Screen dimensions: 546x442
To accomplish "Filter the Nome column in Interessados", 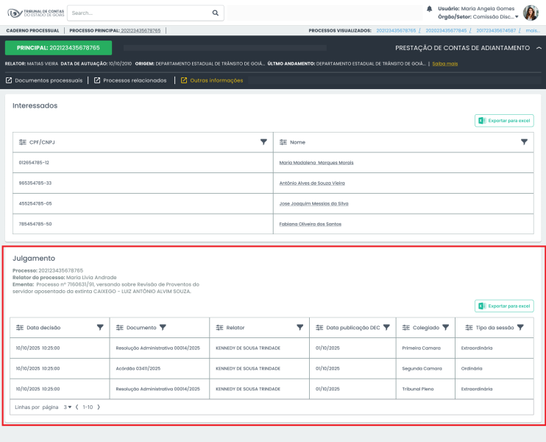I will tap(524, 141).
